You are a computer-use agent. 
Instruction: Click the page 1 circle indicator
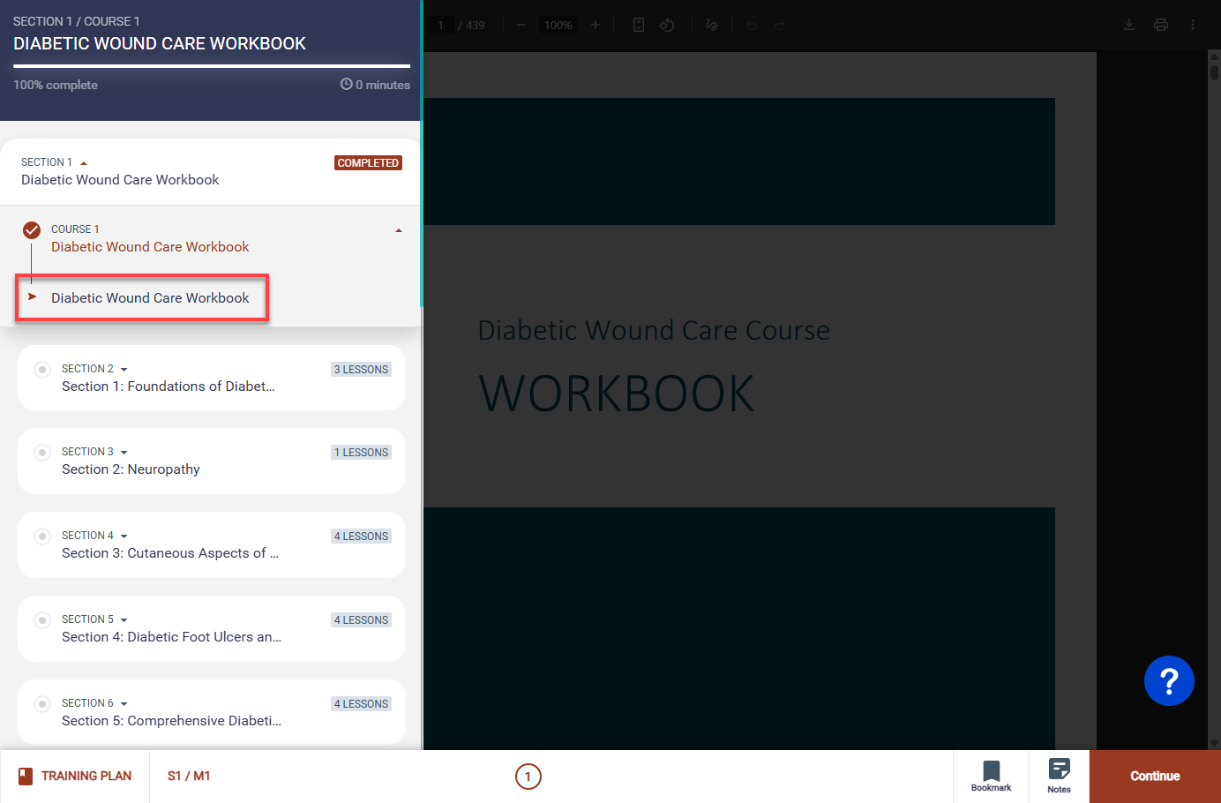coord(528,777)
